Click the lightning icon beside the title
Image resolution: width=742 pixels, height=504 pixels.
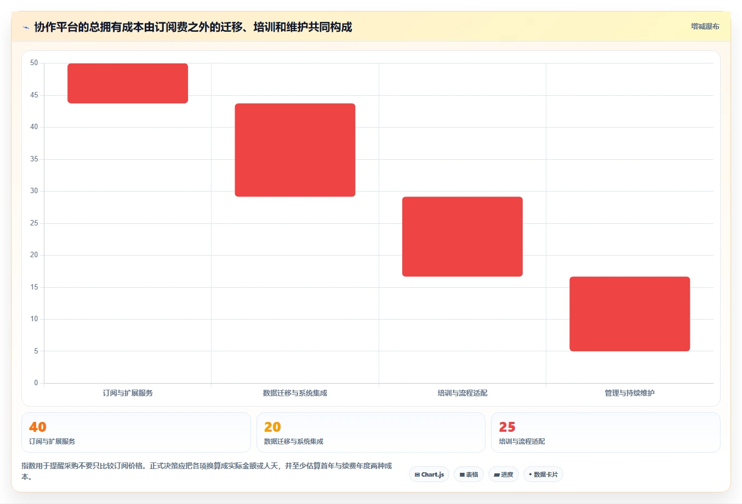coord(26,27)
